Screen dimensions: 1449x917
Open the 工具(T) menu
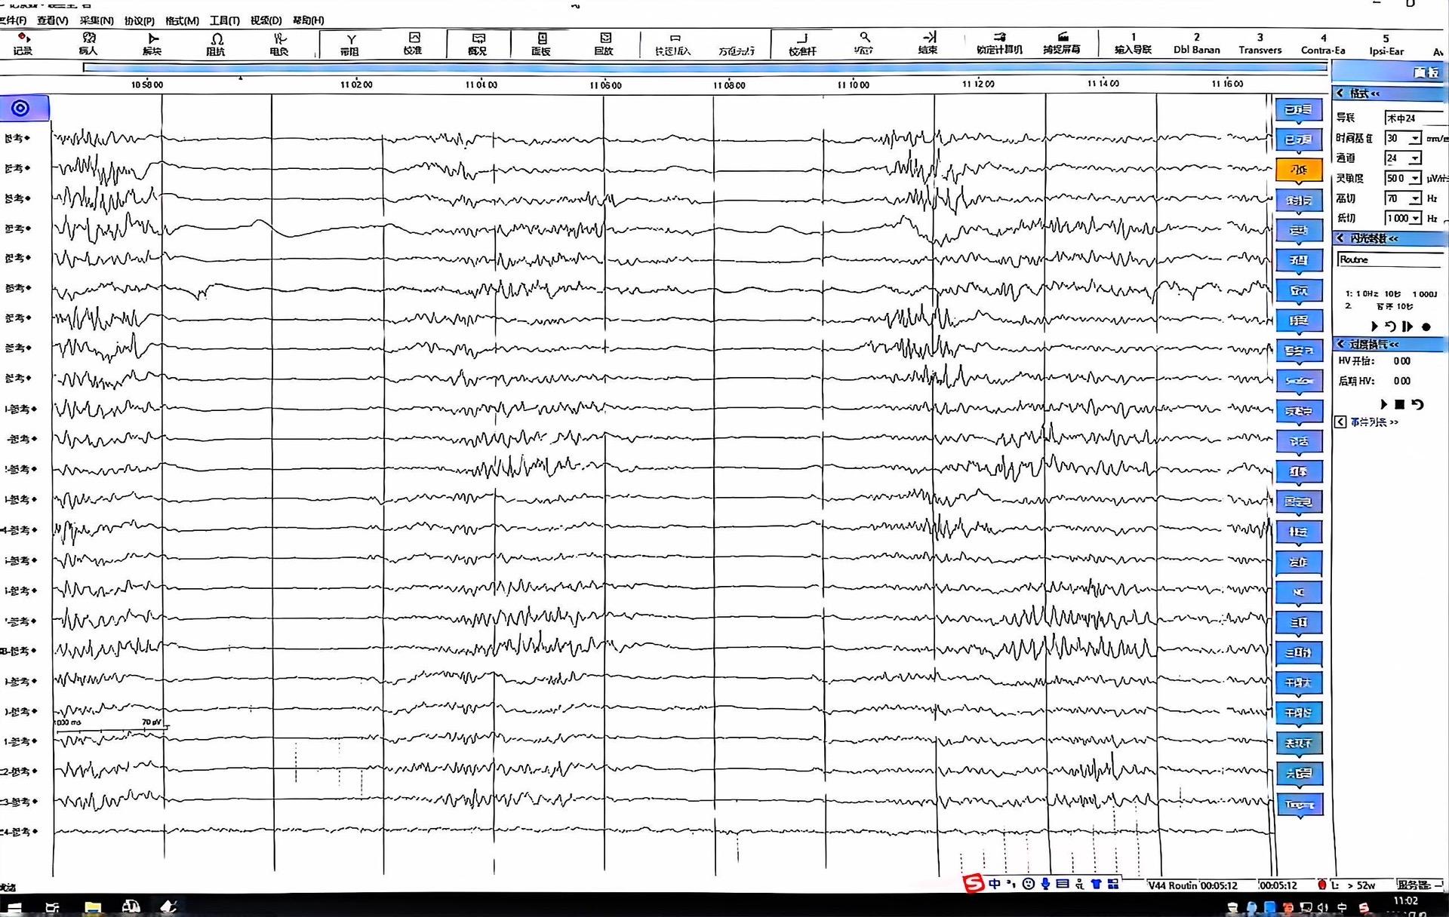(x=225, y=20)
